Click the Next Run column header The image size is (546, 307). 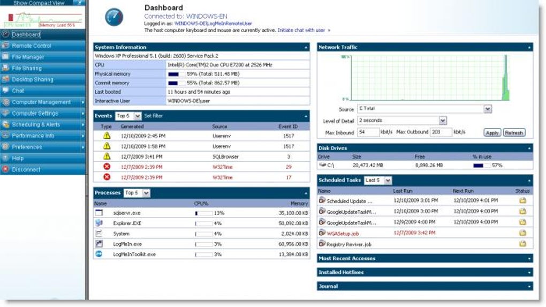click(x=463, y=191)
